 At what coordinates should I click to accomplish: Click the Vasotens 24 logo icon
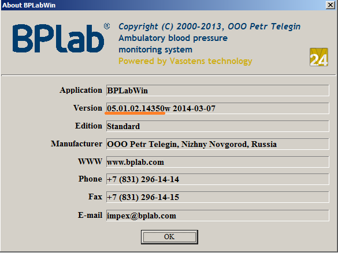click(319, 57)
